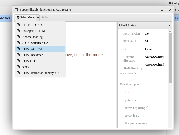Click the open_basedir section heading
The image size is (179, 135).
pyautogui.click(x=128, y=73)
